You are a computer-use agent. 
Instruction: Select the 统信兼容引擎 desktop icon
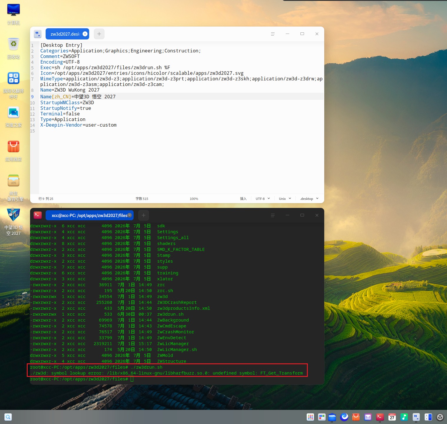tap(14, 188)
